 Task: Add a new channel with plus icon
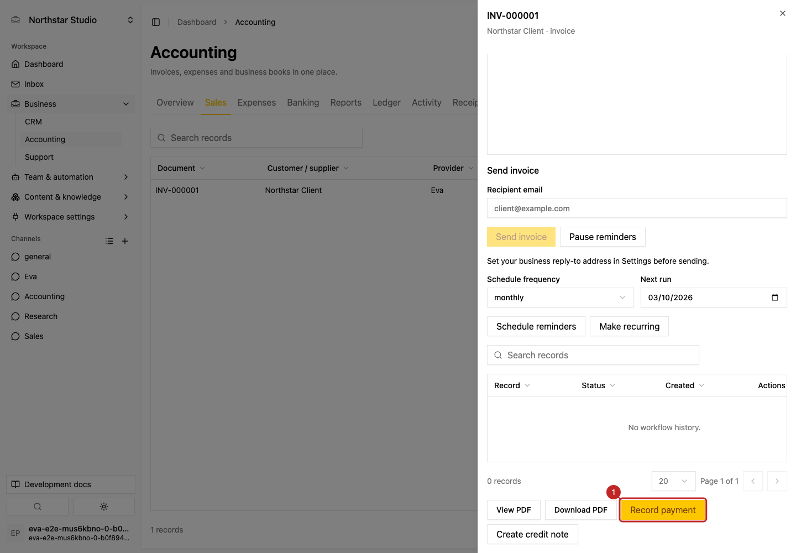click(x=125, y=241)
